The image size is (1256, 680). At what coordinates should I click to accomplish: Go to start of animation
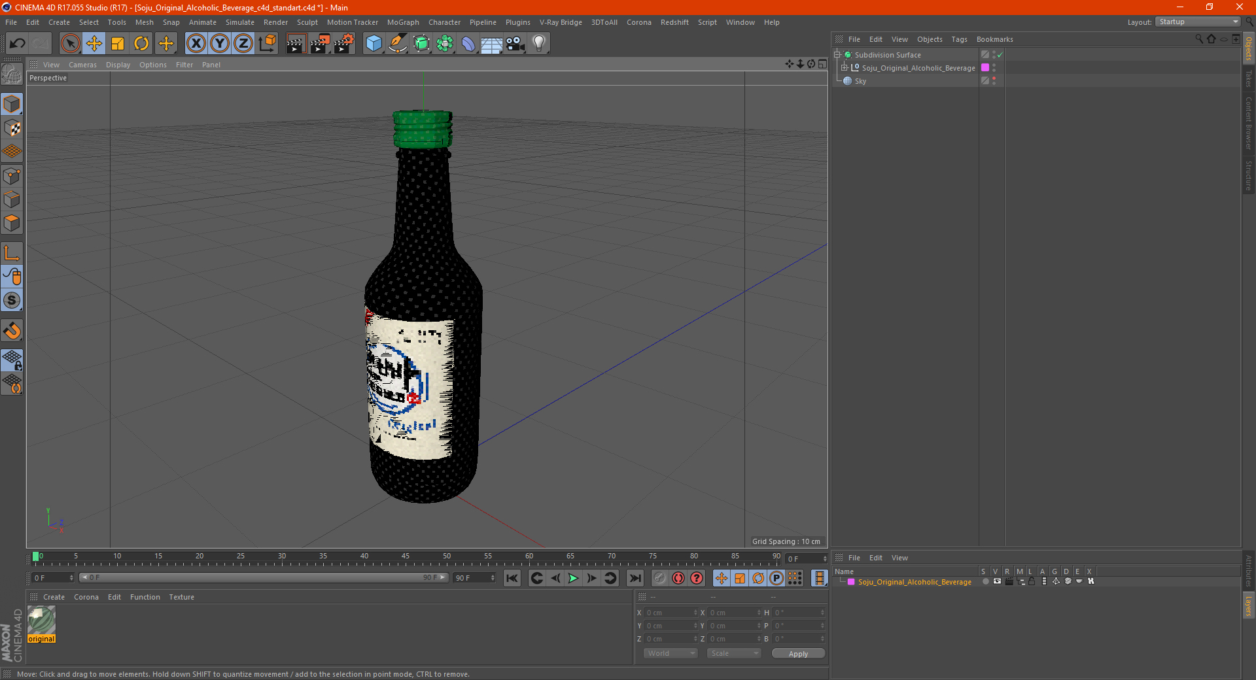coord(512,578)
